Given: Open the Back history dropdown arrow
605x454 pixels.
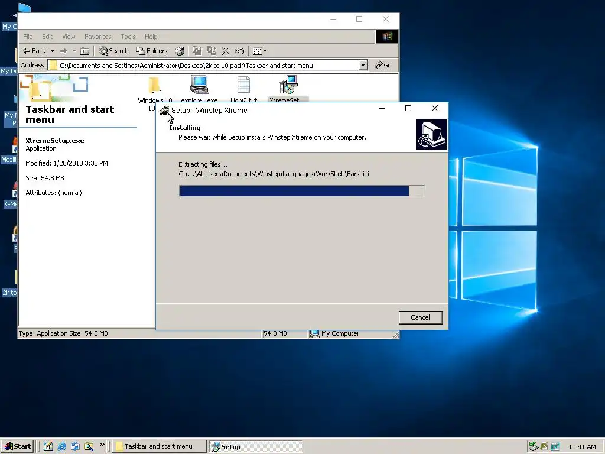Looking at the screenshot, I should 52,51.
